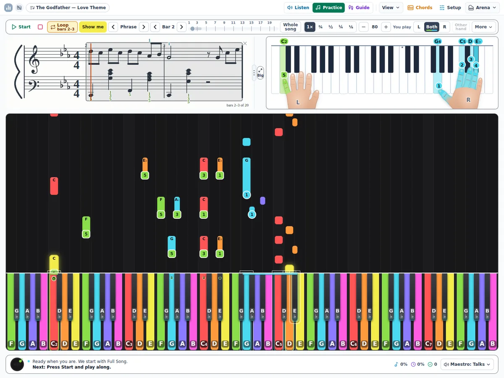The image size is (504, 378).
Task: Select the Whole song button
Action: tap(291, 27)
